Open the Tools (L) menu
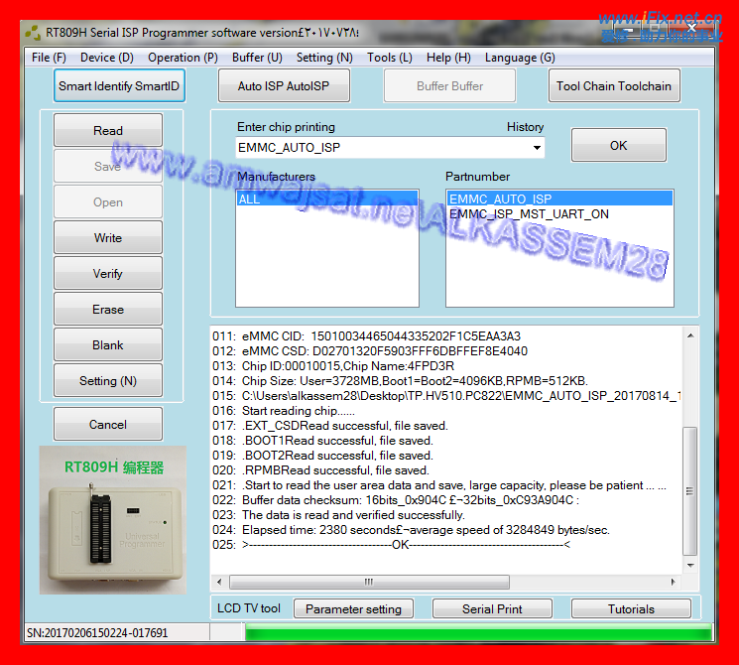 [x=389, y=58]
